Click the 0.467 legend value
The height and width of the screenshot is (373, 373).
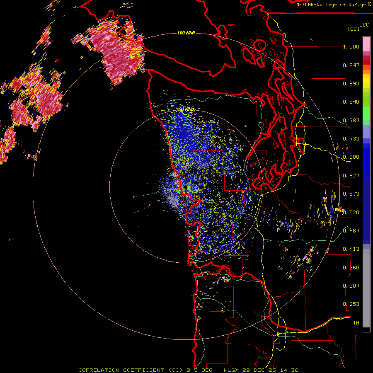coord(351,231)
